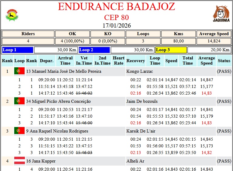Click Portugal flag beside Manuel Maria José
The image size is (233, 171).
click(19, 71)
